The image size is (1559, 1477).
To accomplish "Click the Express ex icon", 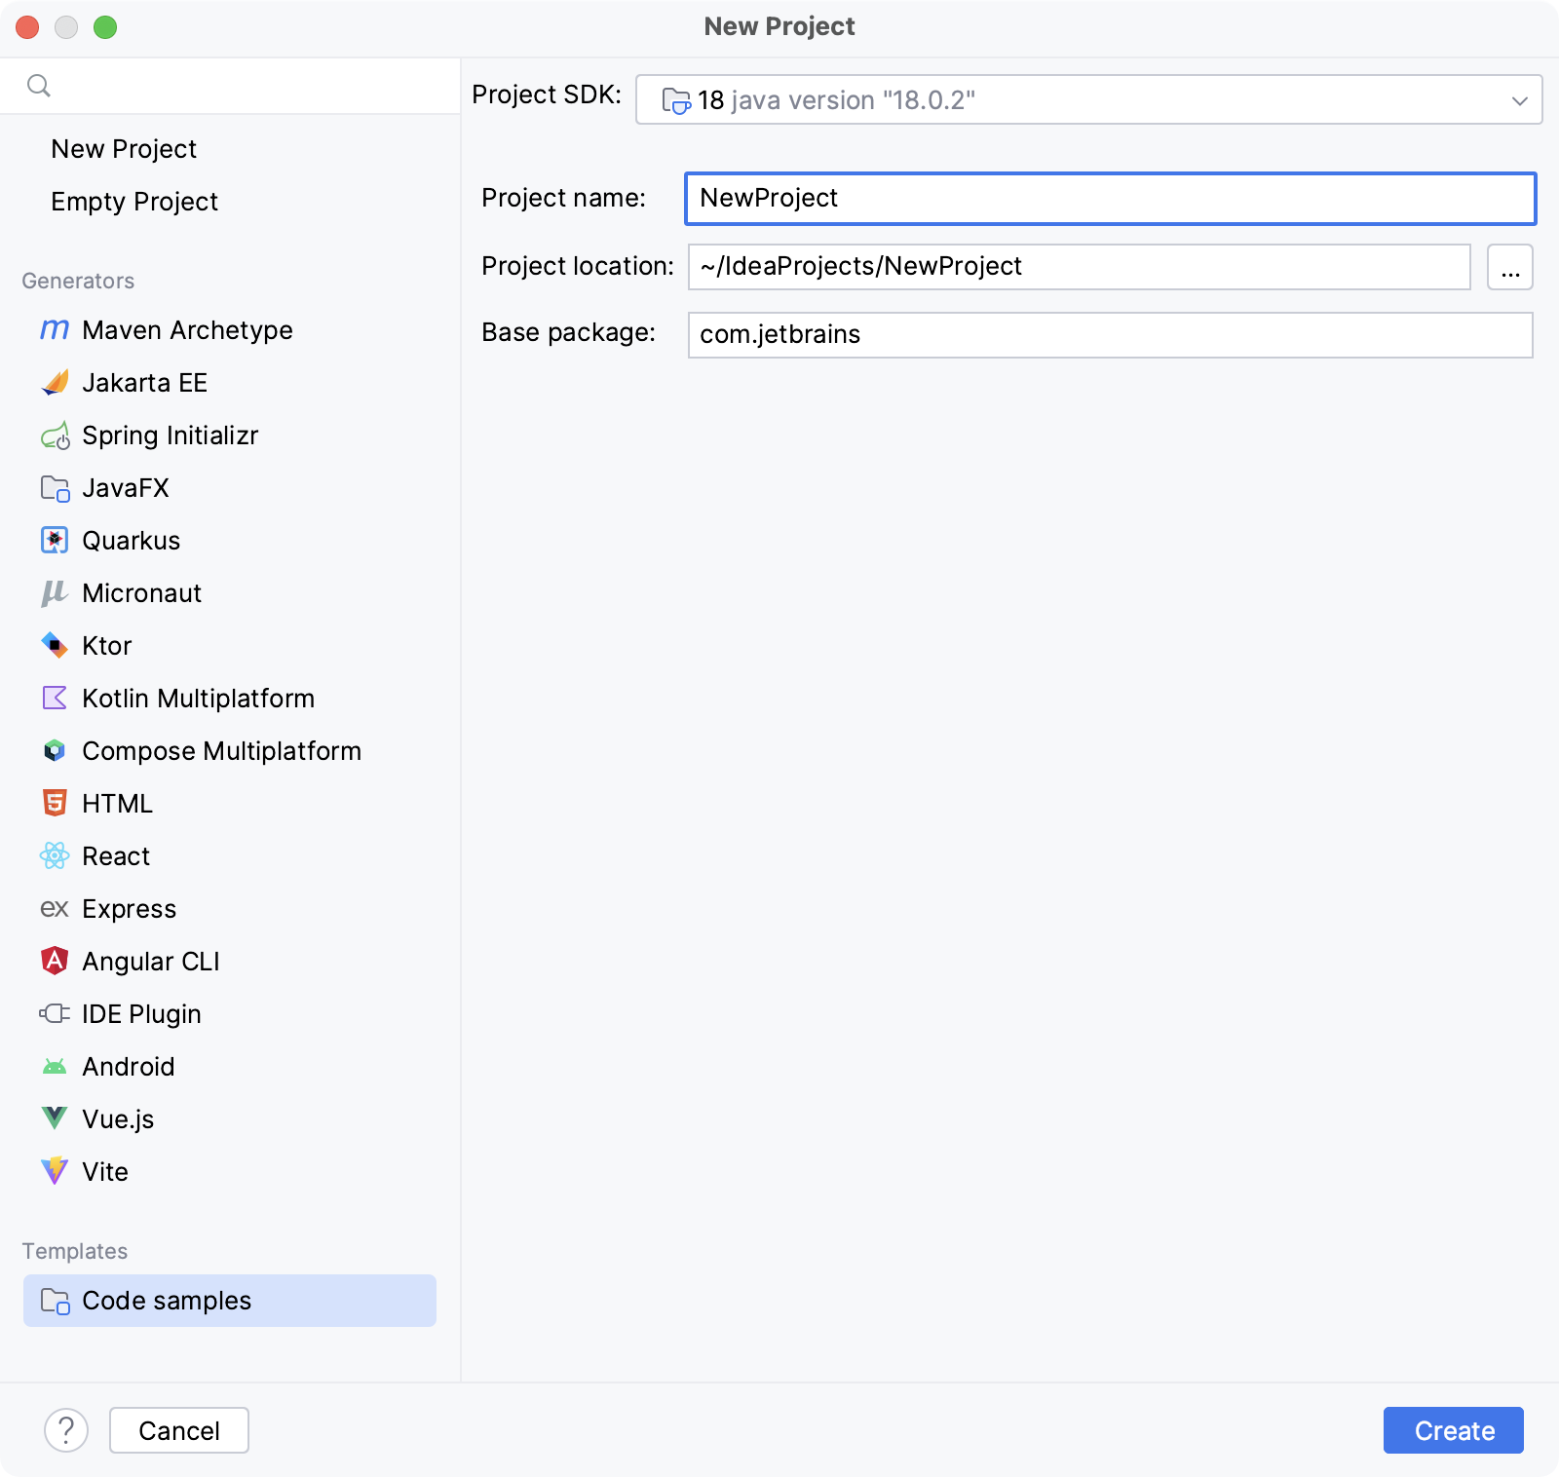I will tap(55, 909).
